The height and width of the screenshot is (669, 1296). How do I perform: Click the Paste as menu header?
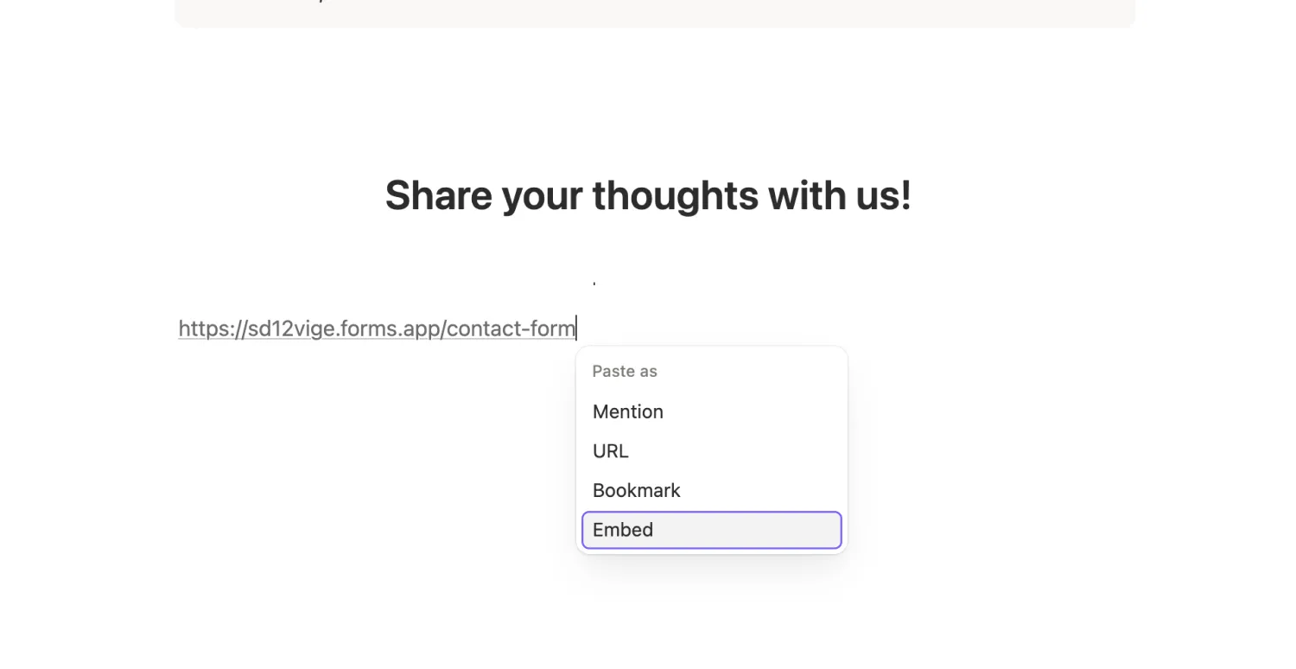tap(625, 371)
